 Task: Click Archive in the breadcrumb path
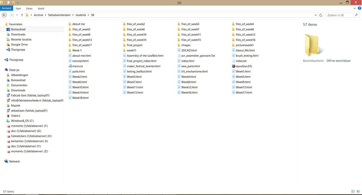click(x=38, y=15)
